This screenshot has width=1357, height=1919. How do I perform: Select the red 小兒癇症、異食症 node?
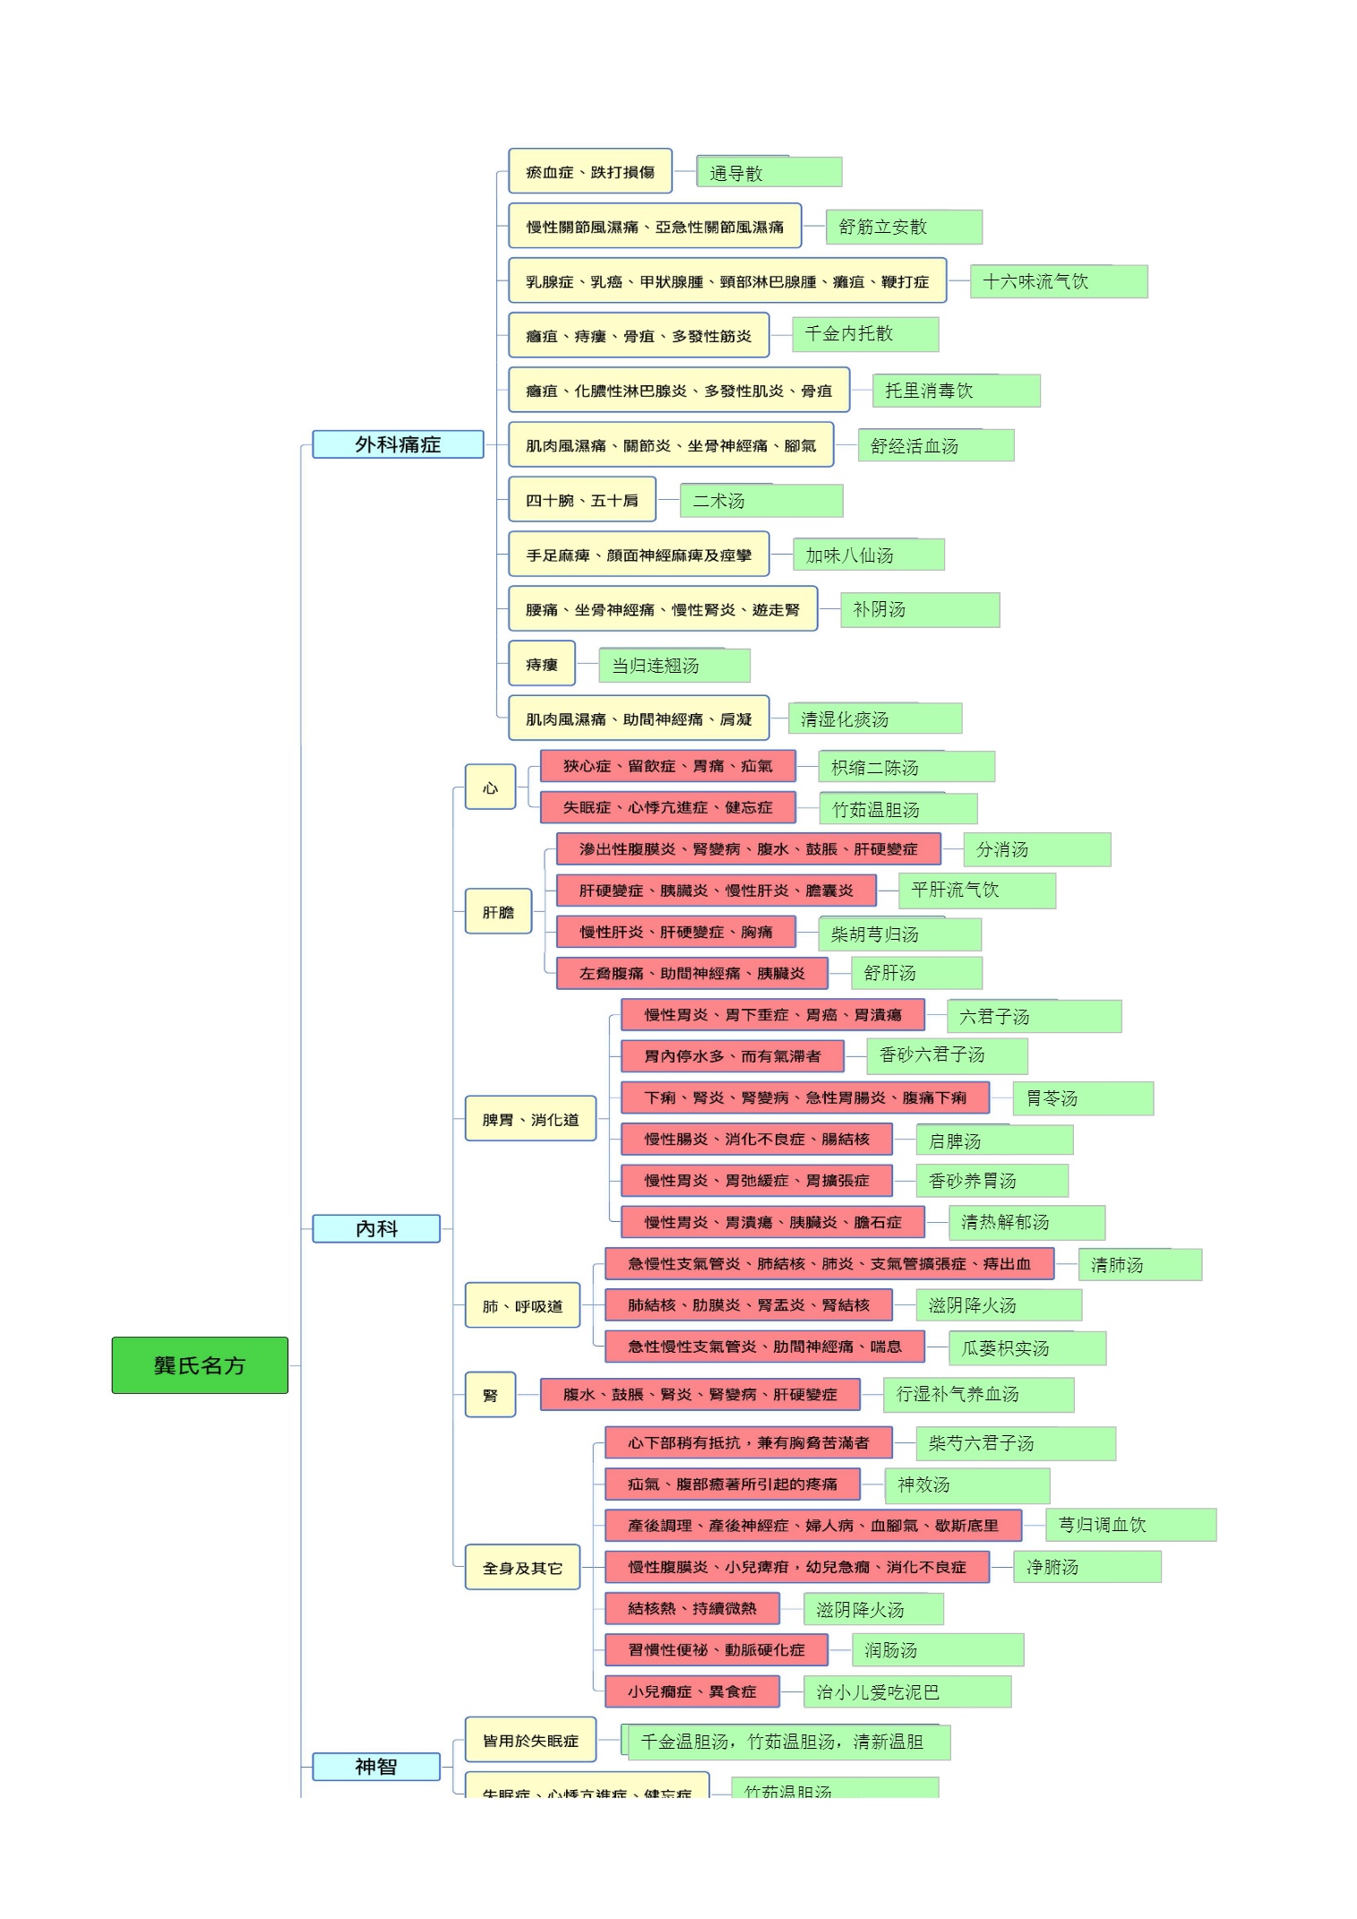(692, 1691)
